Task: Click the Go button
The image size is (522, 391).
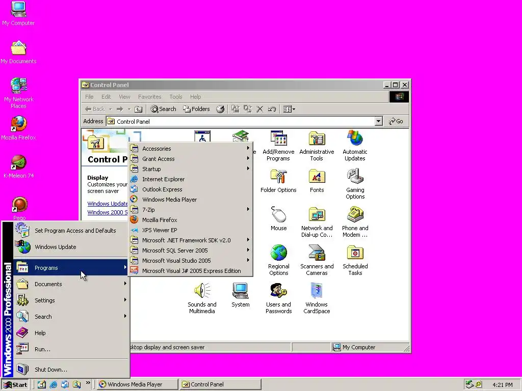Action: [396, 121]
